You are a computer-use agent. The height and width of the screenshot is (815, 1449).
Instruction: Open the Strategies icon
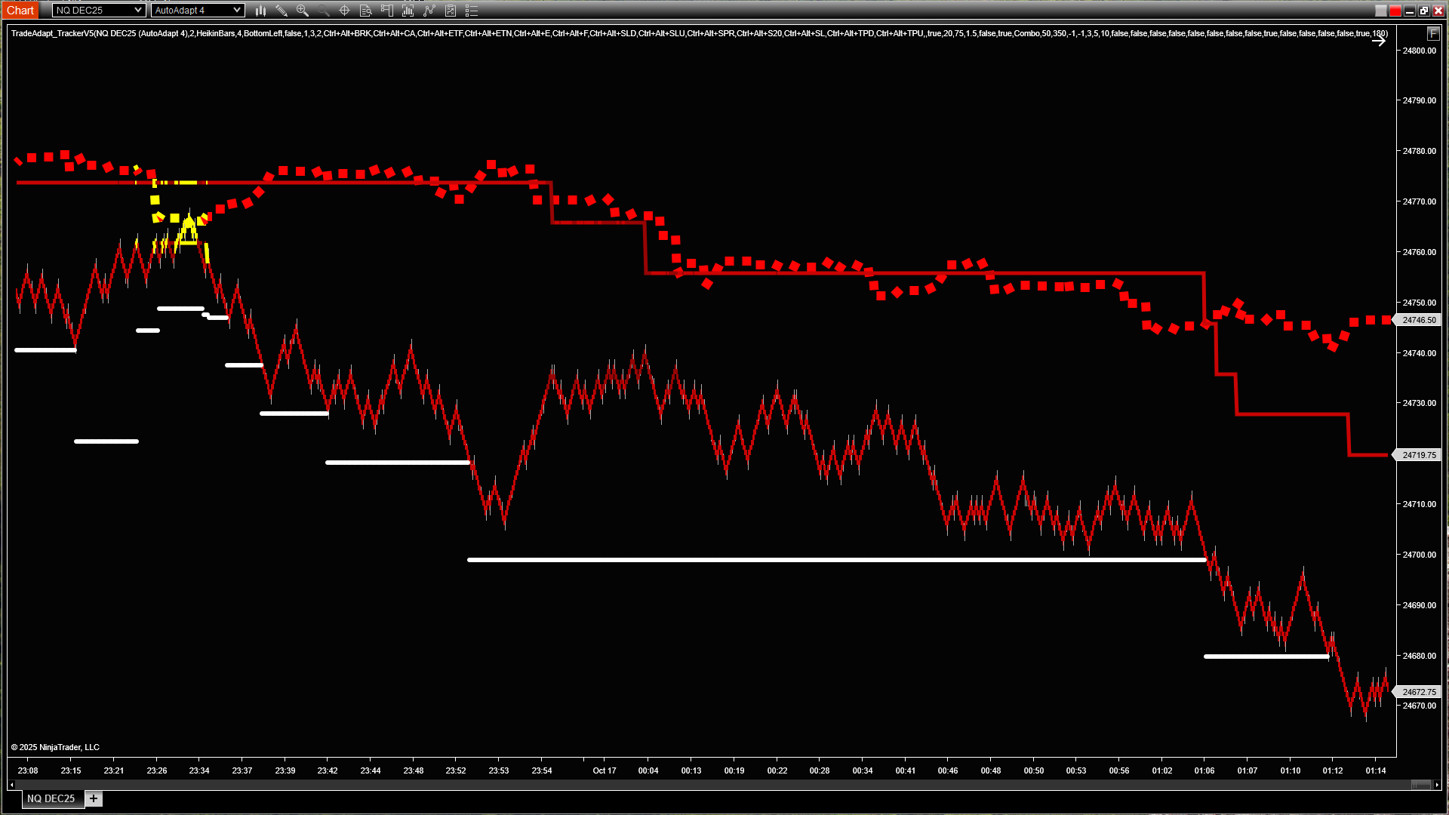tap(451, 11)
